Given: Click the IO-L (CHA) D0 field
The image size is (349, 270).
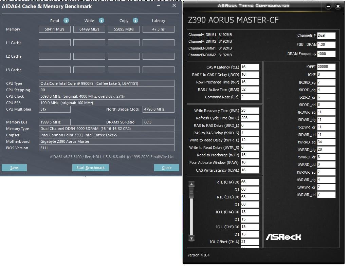Looking at the screenshot, I should pos(250,212).
